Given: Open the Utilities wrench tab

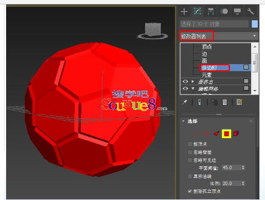Looking at the screenshot, I should pos(251,12).
